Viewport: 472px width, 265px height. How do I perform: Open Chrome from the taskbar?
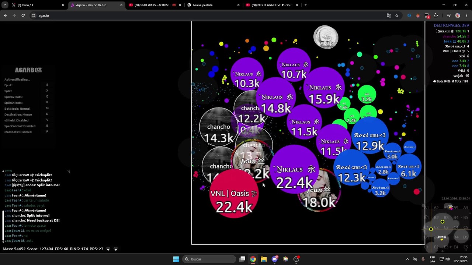click(253, 259)
